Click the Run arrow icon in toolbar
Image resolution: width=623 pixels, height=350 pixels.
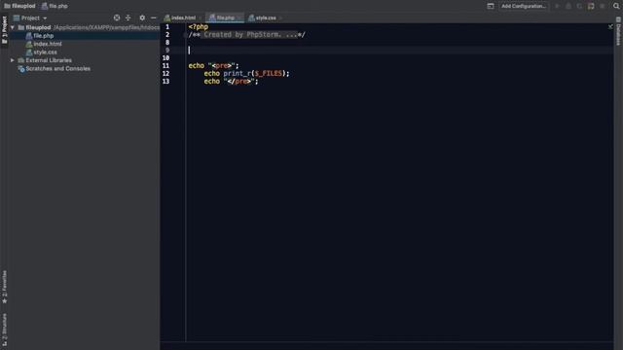557,6
